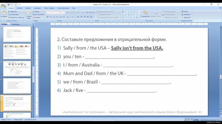This screenshot has width=222, height=124.
Task: Select the rectangle shape in shapes gallery
Action: 131,12
